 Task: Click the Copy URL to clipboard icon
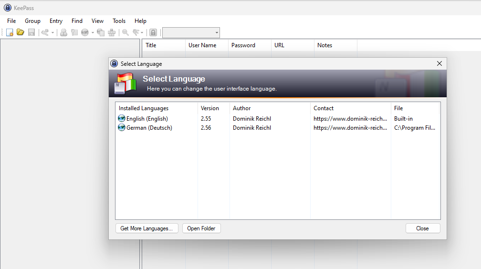[x=101, y=32]
